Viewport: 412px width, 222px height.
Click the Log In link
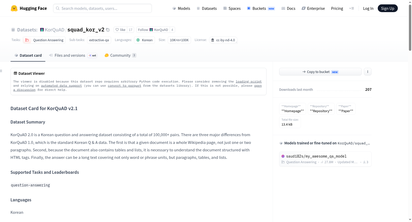pos(368,8)
